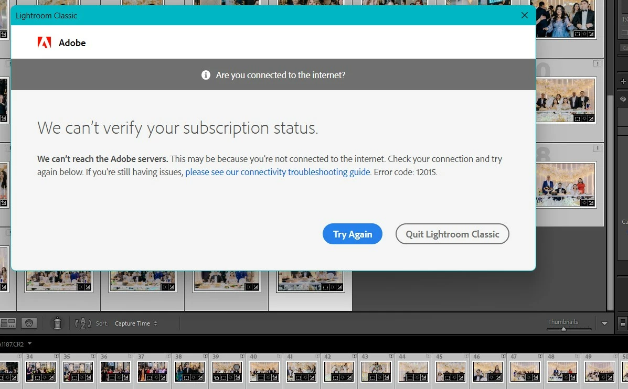
Task: Click metadata status badge atop filmstrip cell 45
Action: [466, 356]
